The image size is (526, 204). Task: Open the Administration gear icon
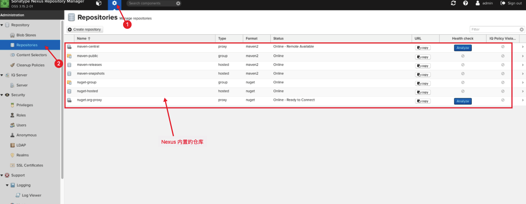[x=115, y=4]
